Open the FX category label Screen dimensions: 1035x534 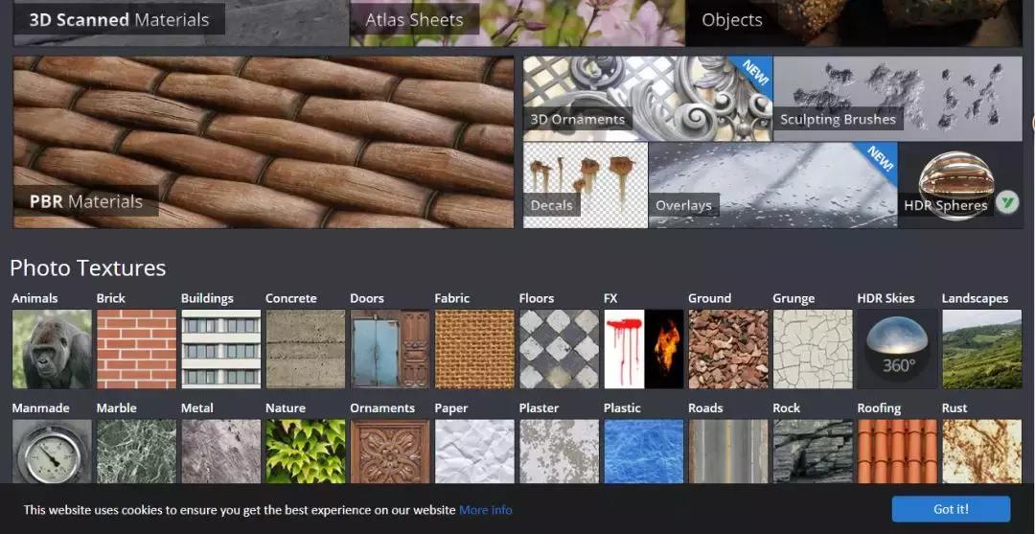pos(610,298)
